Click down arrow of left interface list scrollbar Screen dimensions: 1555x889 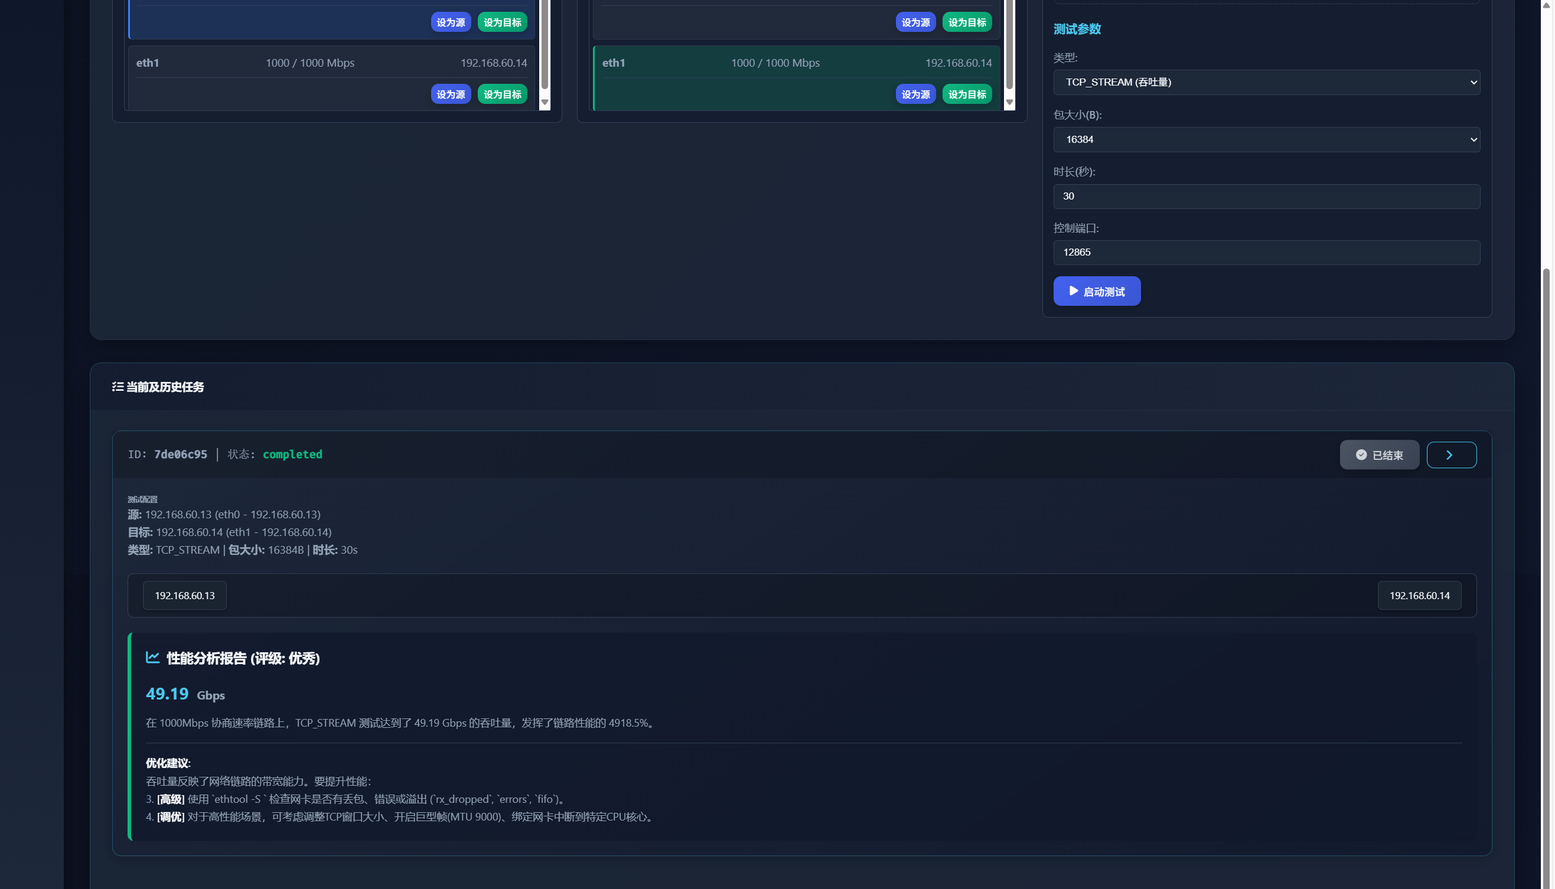click(545, 103)
